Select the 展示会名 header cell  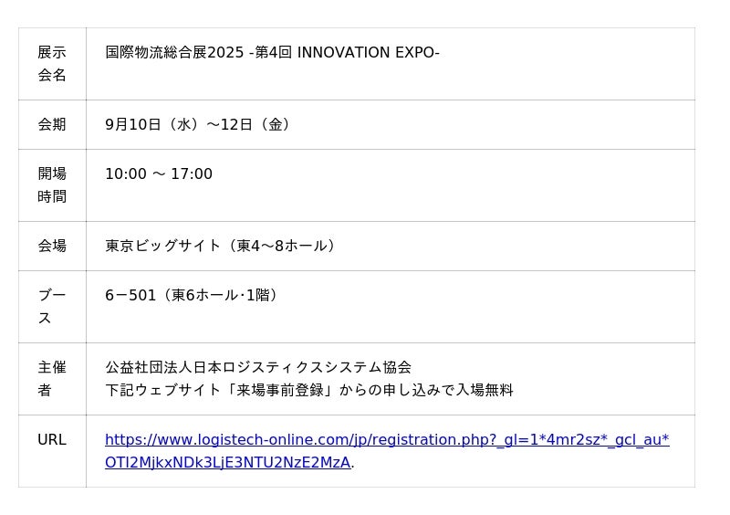[52, 64]
